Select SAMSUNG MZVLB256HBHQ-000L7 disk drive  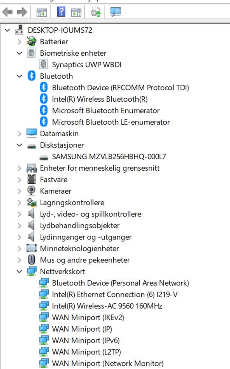109,157
